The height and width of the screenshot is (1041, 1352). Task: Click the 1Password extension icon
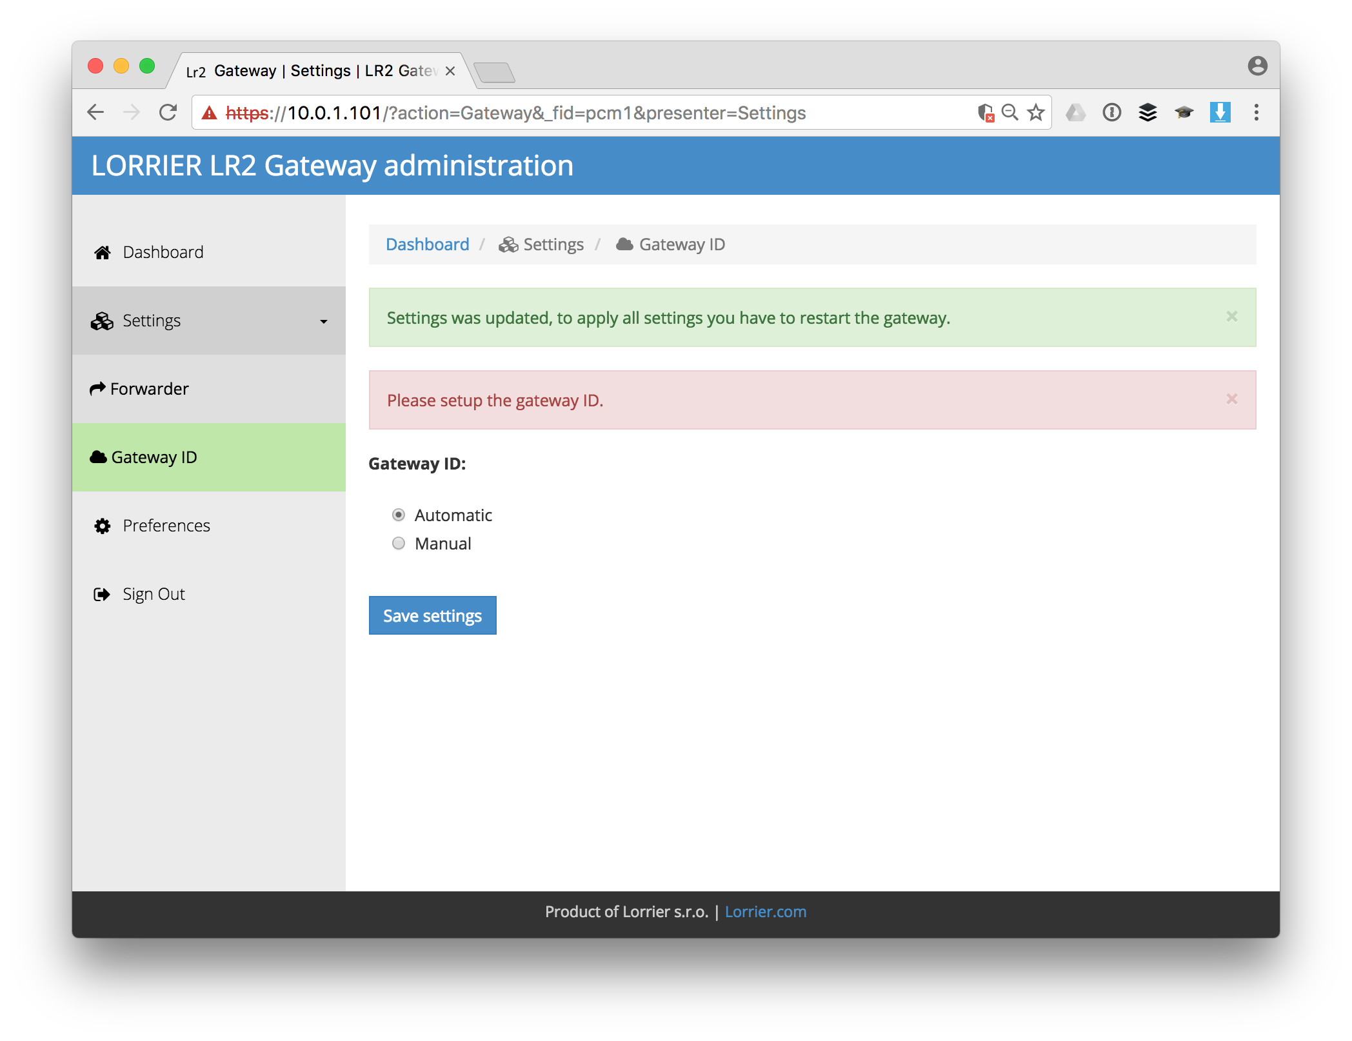[1111, 112]
